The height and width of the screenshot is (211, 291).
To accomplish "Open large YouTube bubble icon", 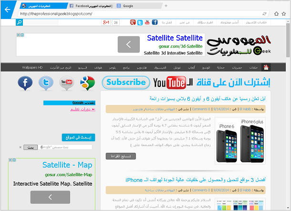I will (66, 83).
